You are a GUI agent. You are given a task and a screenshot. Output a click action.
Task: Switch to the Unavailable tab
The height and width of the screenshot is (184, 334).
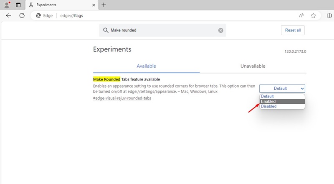[x=253, y=66]
